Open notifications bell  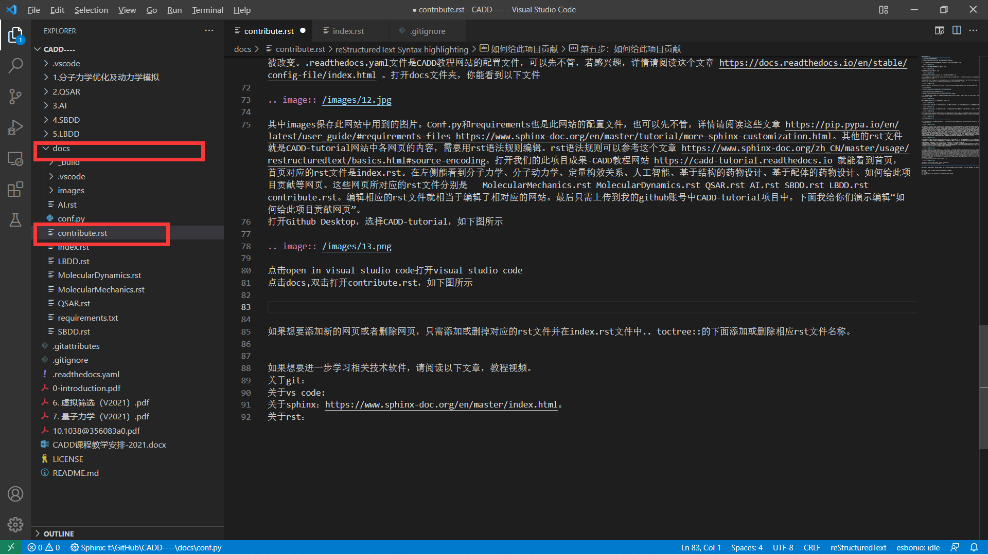[x=974, y=547]
